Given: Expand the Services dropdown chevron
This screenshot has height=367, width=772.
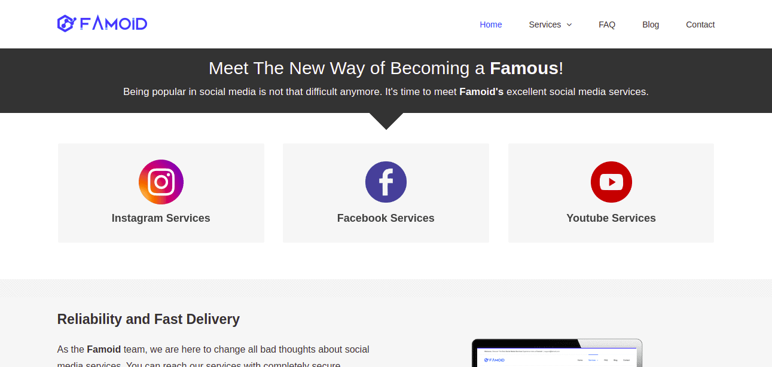Looking at the screenshot, I should [x=569, y=25].
